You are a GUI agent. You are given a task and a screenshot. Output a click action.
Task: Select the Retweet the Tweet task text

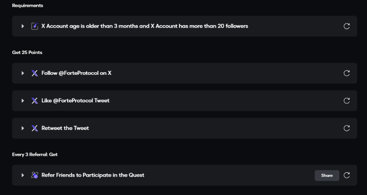pyautogui.click(x=65, y=128)
